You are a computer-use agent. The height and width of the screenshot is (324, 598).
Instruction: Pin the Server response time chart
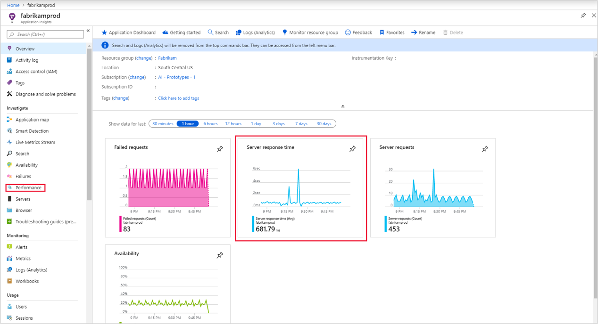click(x=352, y=149)
